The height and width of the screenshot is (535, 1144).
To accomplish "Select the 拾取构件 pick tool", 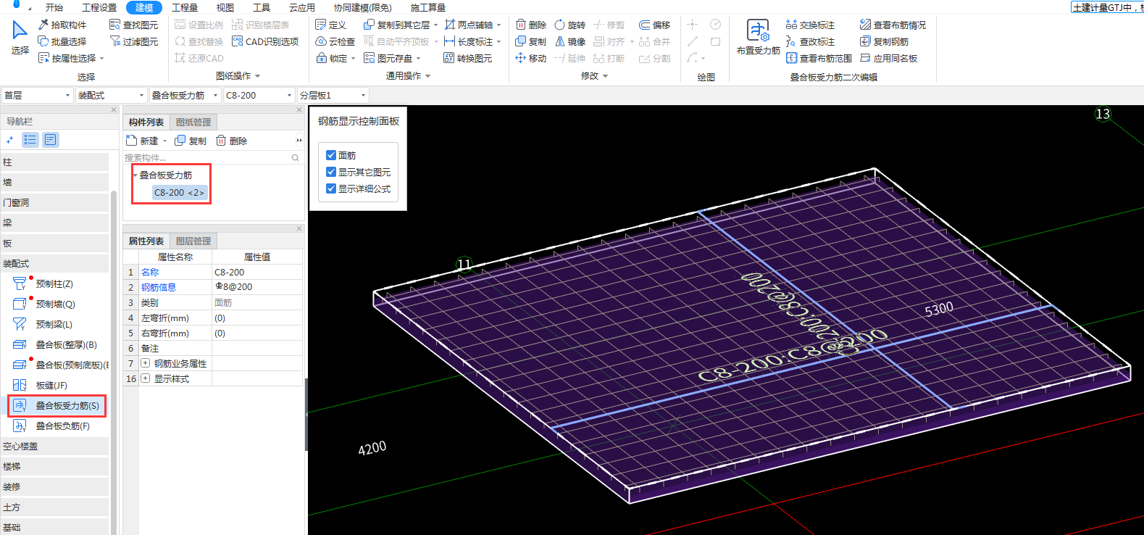I will click(62, 25).
